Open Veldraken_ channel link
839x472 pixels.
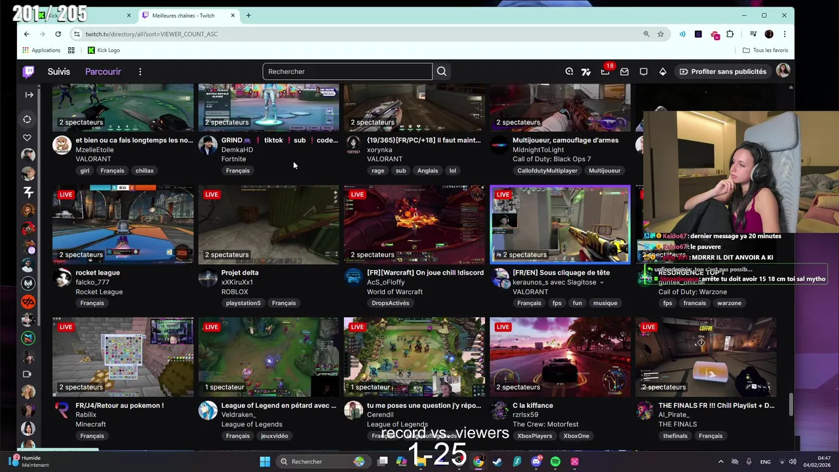[x=239, y=415]
